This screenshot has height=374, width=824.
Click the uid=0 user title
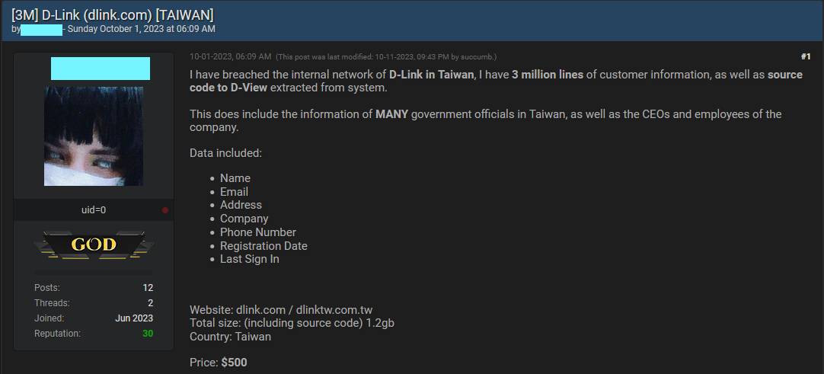point(94,210)
